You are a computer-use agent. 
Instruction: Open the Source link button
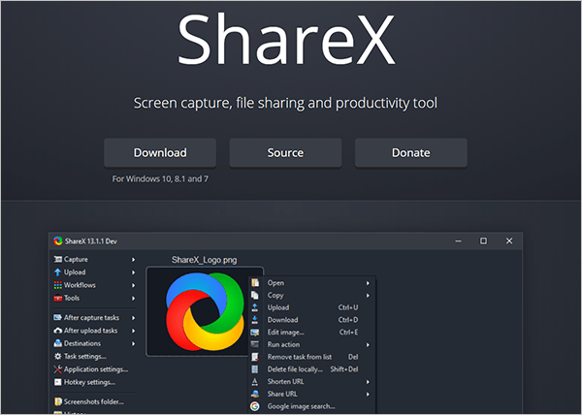[285, 153]
